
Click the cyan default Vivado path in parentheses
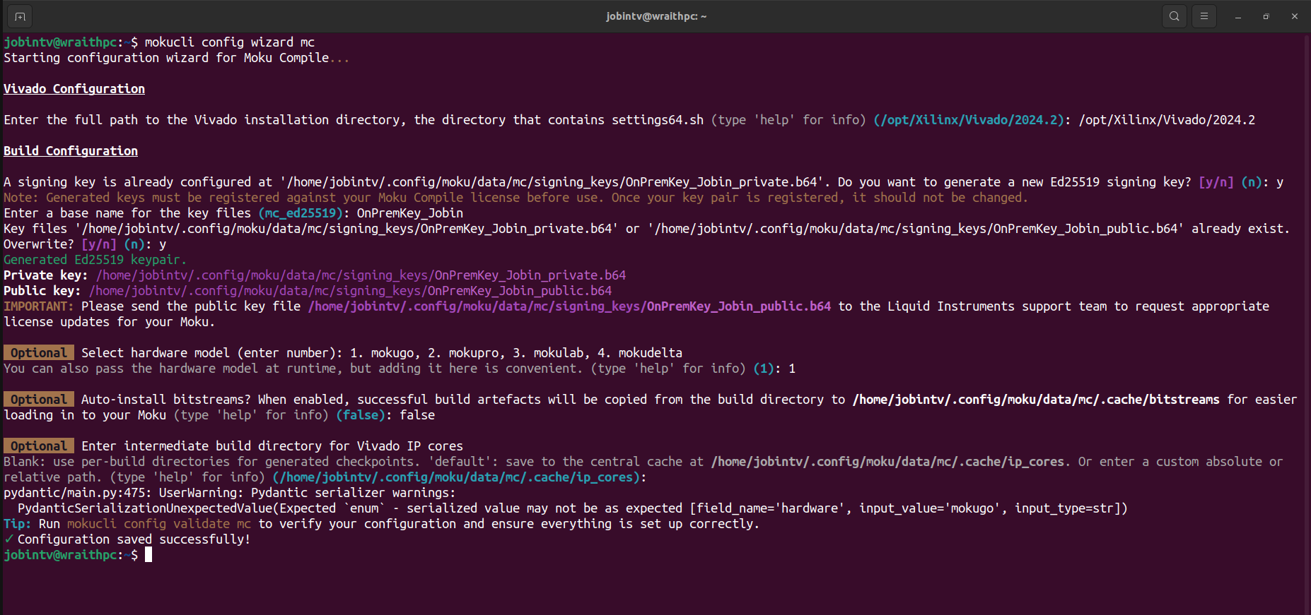(969, 120)
